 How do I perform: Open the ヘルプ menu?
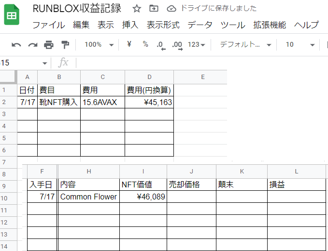[306, 25]
